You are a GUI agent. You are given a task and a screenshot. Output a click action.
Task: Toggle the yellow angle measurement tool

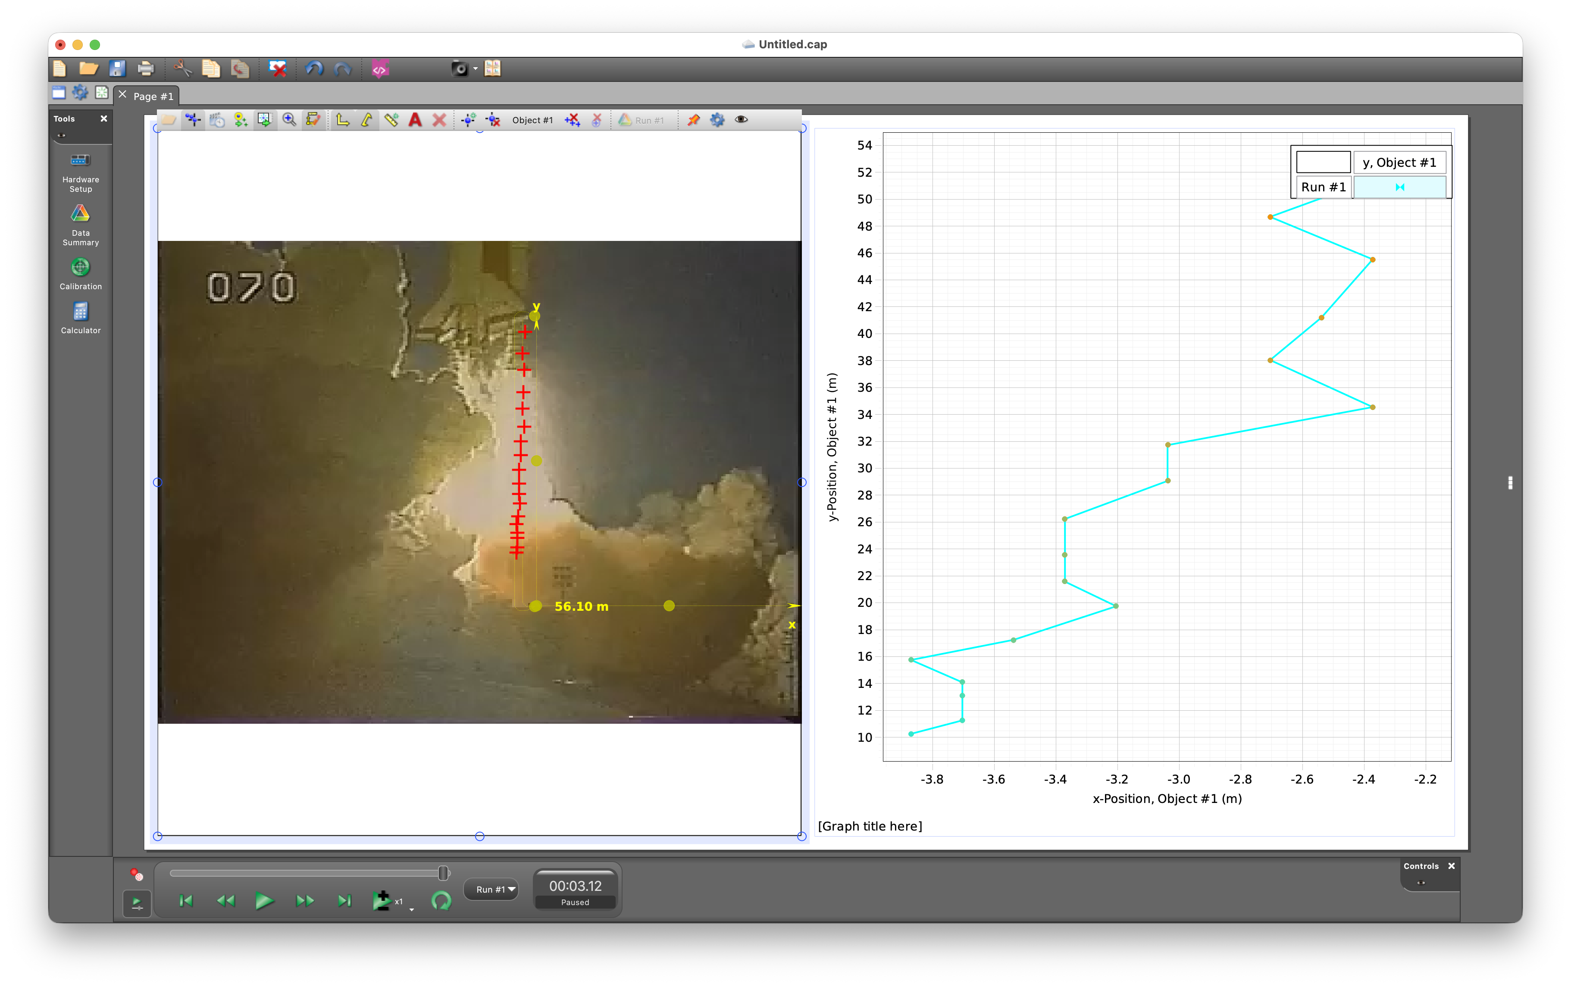[366, 120]
